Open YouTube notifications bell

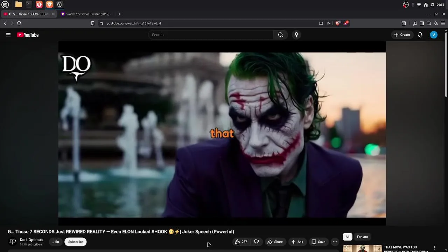point(420,35)
